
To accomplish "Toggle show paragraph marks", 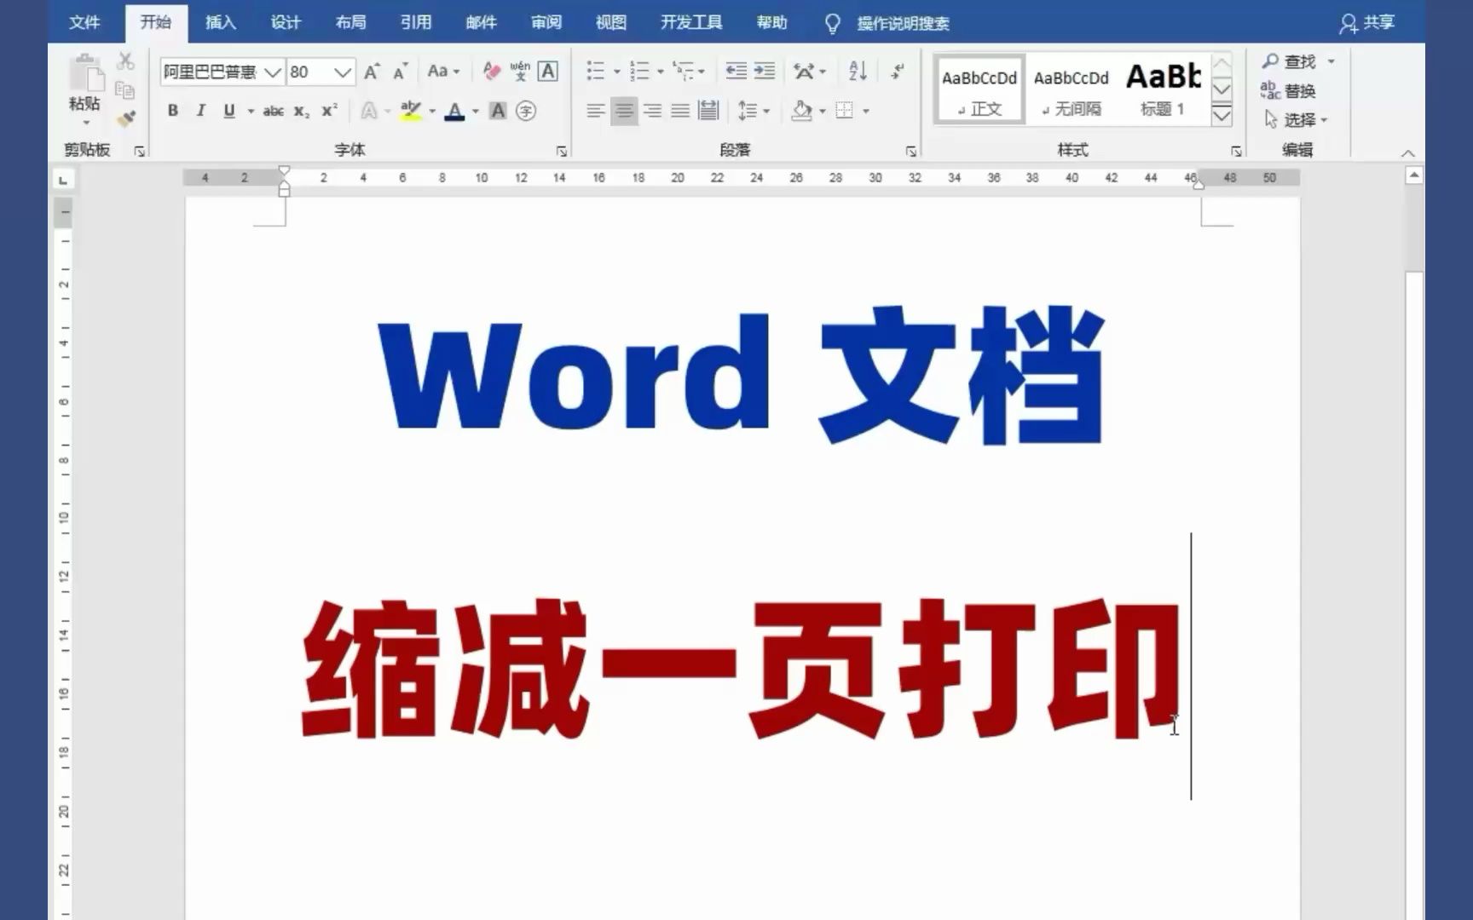I will pos(898,71).
